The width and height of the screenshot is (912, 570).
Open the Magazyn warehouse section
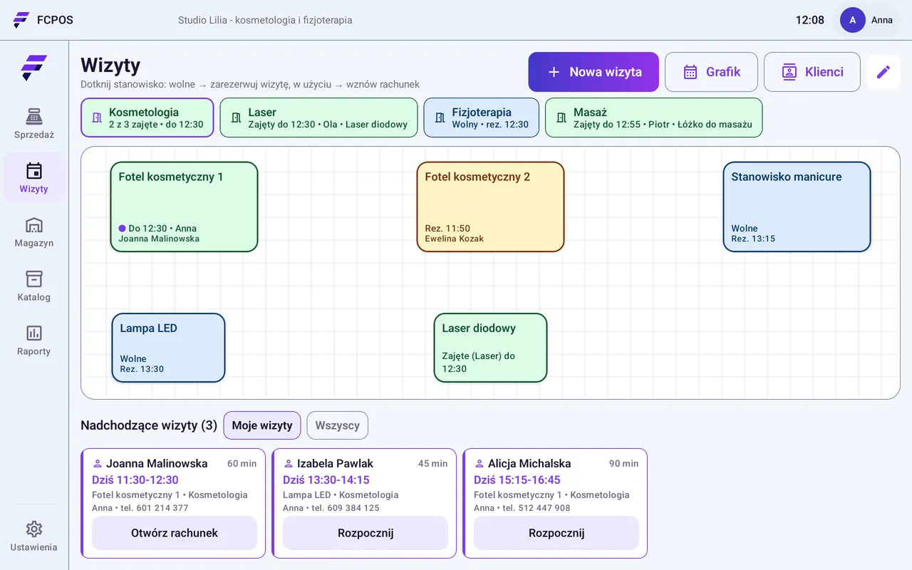34,232
